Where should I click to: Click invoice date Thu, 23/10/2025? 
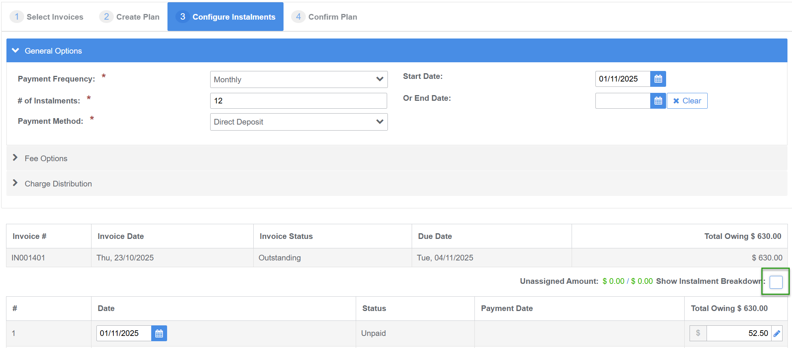coord(125,258)
